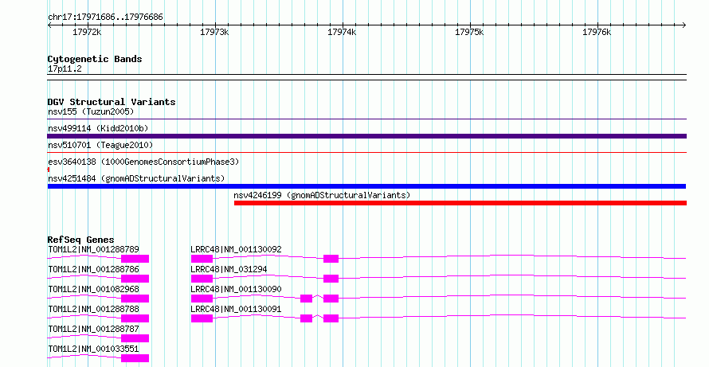
Task: Click the esv3640138 (1000GenomesConsortiumPhase3) label
Action: [143, 162]
